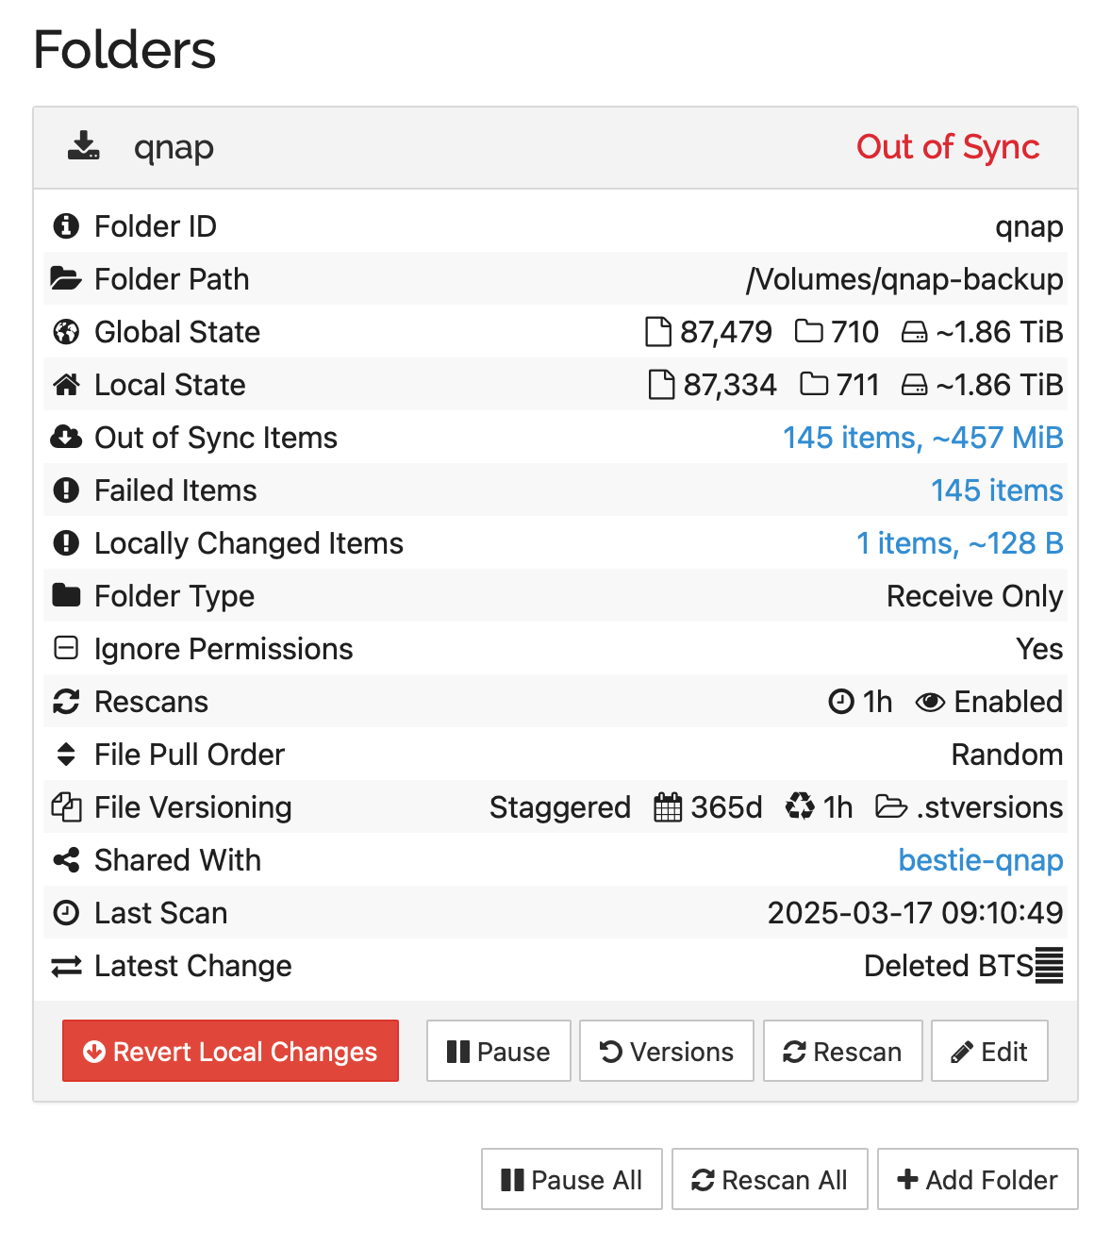Click the Out of Sync status label
Screen dimensions: 1111x1245
pos(948,147)
